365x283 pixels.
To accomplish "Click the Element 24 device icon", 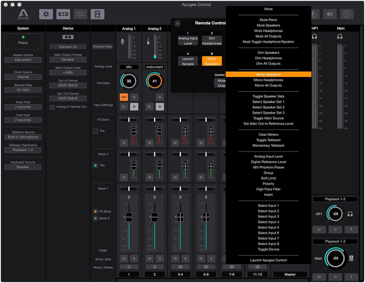I will (x=68, y=37).
